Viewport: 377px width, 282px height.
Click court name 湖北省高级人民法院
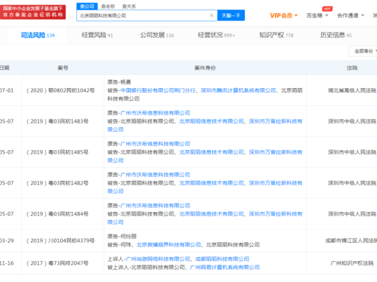point(352,90)
